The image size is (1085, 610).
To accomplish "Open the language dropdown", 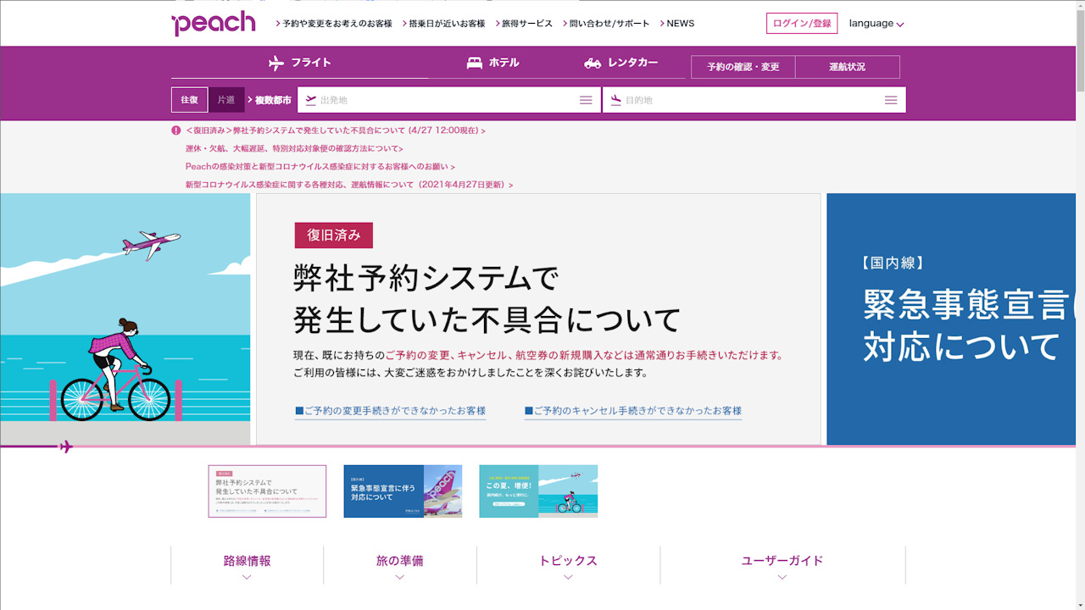I will (x=876, y=23).
